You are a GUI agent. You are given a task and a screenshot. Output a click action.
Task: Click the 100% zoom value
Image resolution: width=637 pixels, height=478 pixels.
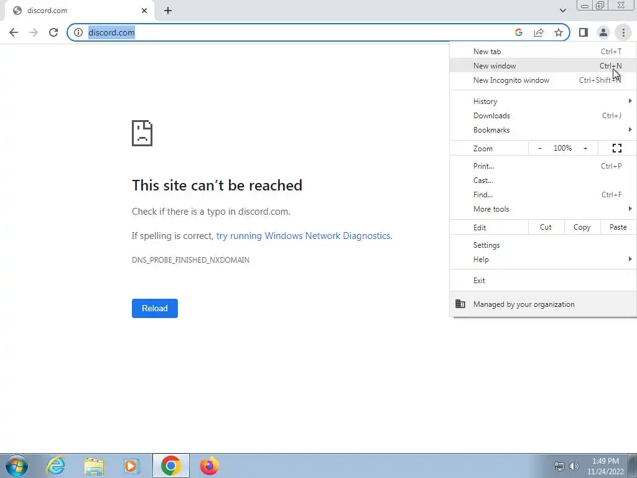tap(562, 148)
